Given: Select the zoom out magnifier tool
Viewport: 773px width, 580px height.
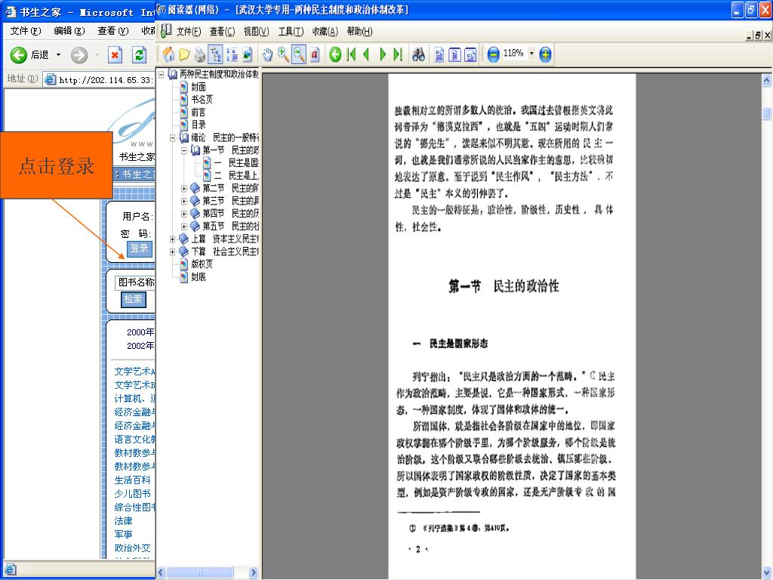Looking at the screenshot, I should pyautogui.click(x=299, y=54).
